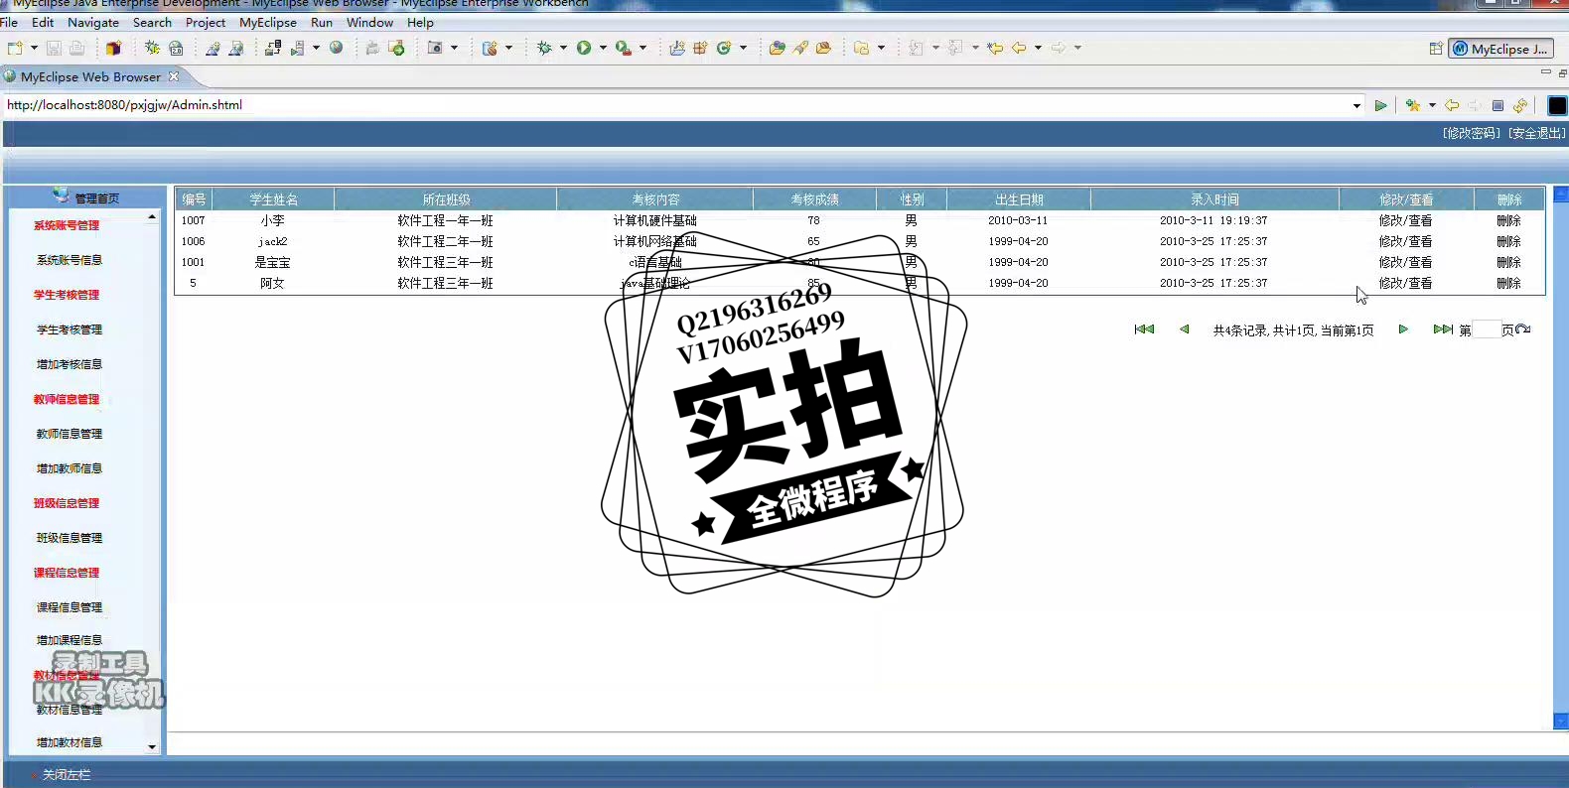Go to last page pagination icon

(1443, 329)
